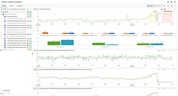
Task: Collapse the Motor3 tree node
Action: 1,12
